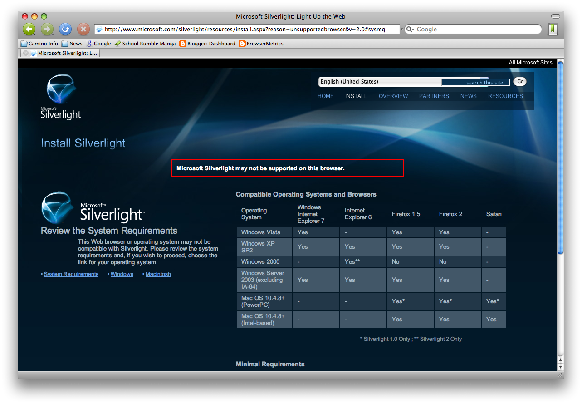Click the Google search field
582x404 pixels.
473,30
